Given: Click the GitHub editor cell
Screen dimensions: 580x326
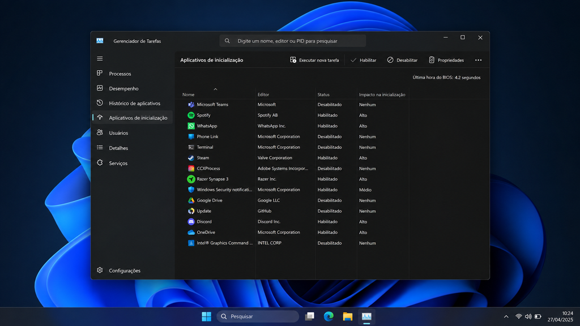Looking at the screenshot, I should click(x=265, y=211).
